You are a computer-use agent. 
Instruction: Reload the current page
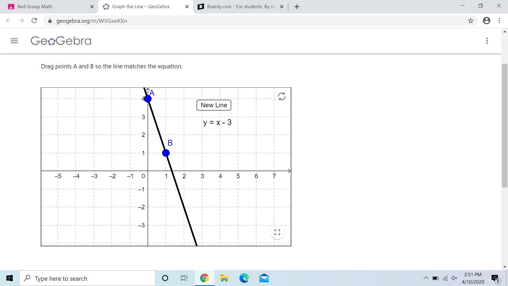click(34, 21)
